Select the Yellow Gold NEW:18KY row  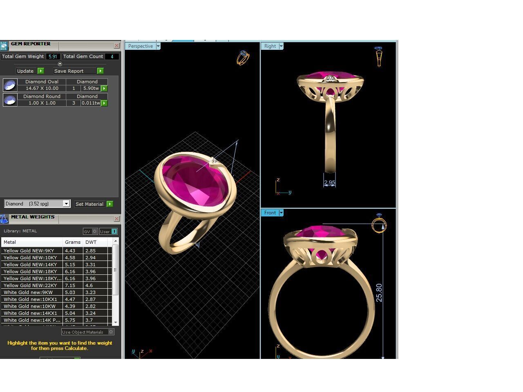click(56, 272)
